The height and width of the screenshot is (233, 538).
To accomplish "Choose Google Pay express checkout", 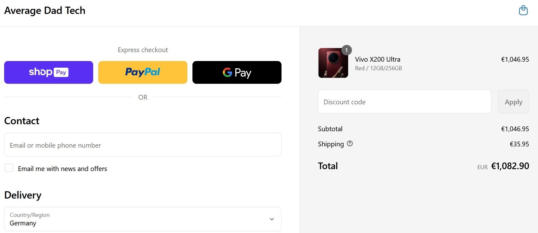I will click(237, 72).
